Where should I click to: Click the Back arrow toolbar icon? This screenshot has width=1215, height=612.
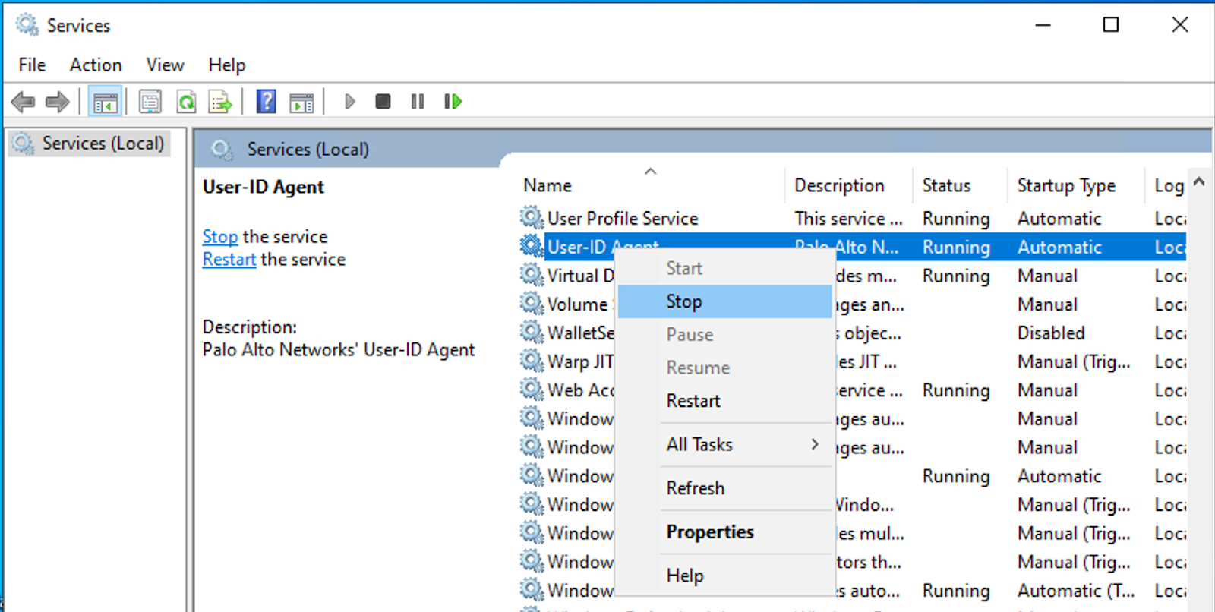[24, 102]
